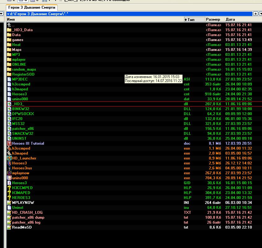
Task: Click the _HD3_ dll file icon
Action: [9, 104]
